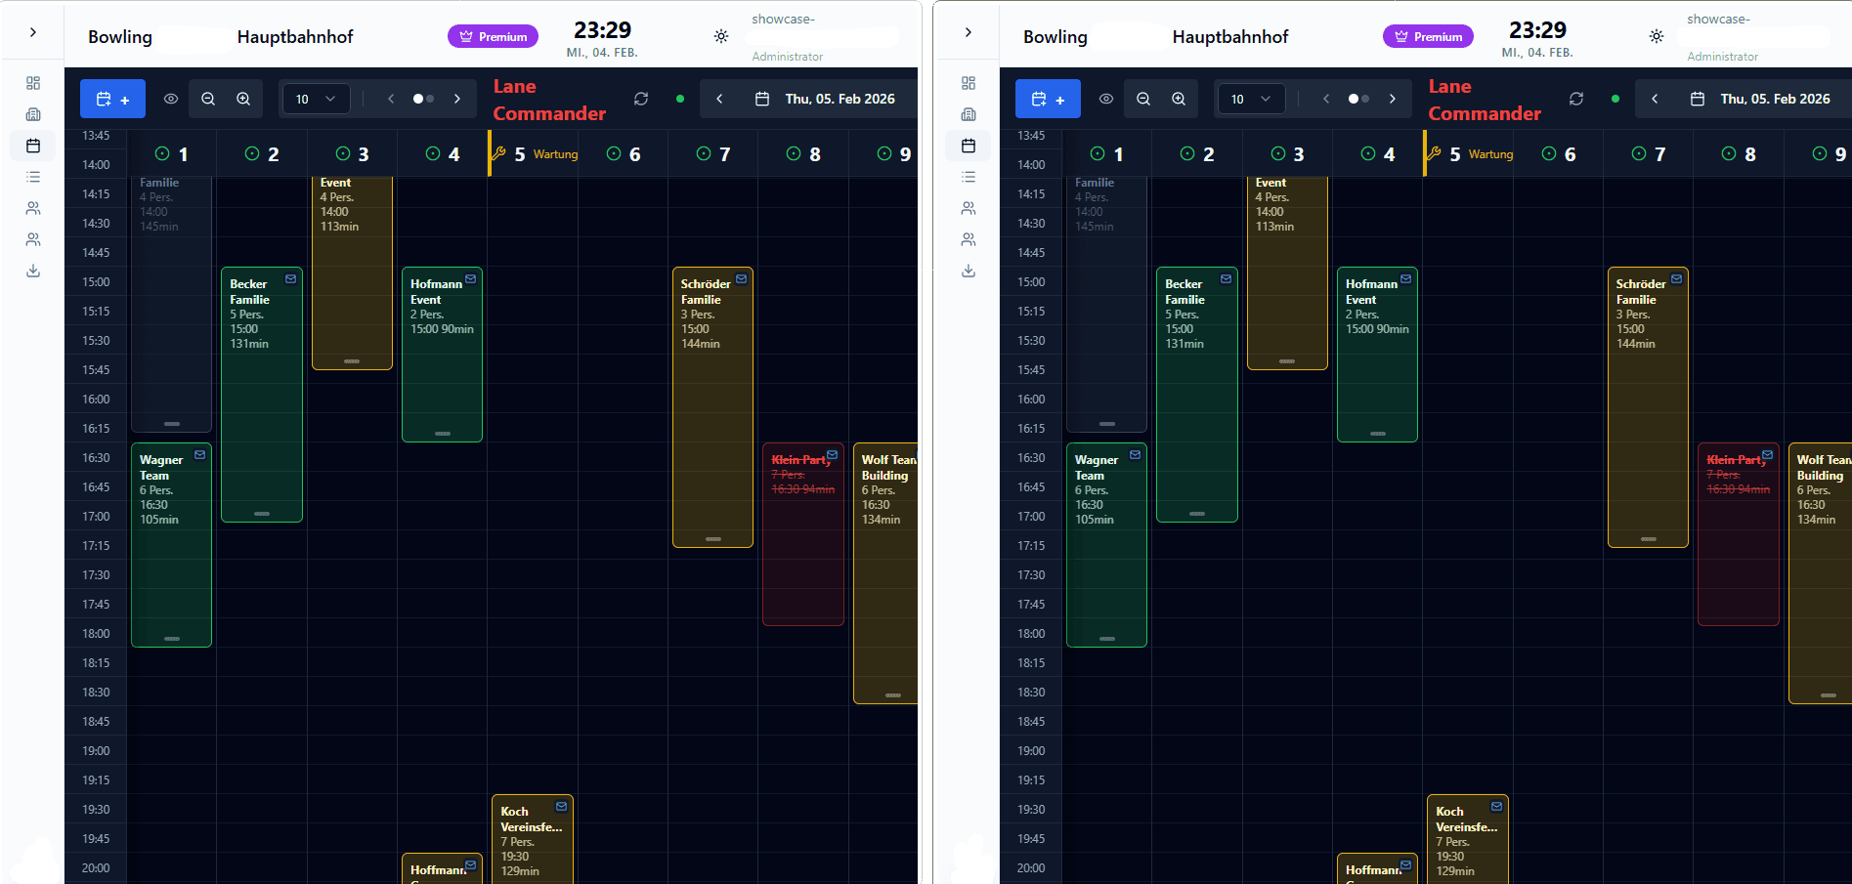Viewport: 1852px width, 884px height.
Task: Select the calendar view in the sidebar
Action: click(x=33, y=145)
